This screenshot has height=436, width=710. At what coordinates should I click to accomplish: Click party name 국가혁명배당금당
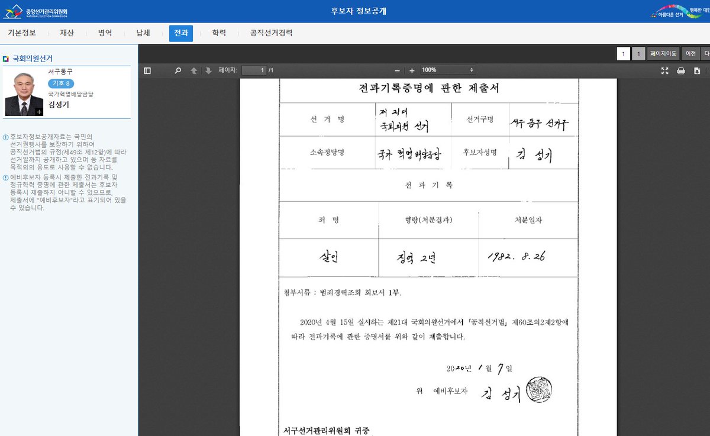71,94
